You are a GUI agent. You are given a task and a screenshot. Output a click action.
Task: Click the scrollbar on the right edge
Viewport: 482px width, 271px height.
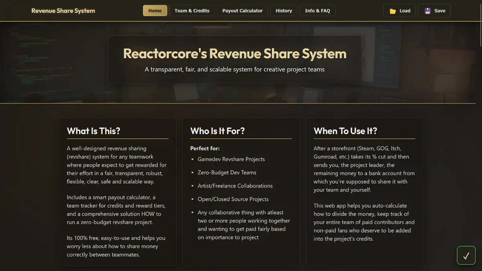click(480, 32)
